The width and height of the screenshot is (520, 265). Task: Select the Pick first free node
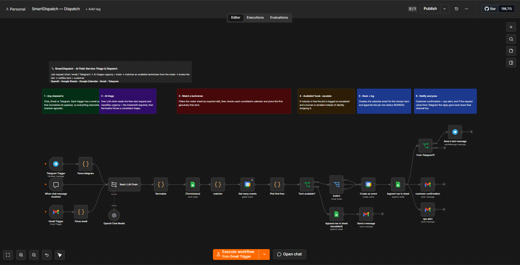coord(277,185)
